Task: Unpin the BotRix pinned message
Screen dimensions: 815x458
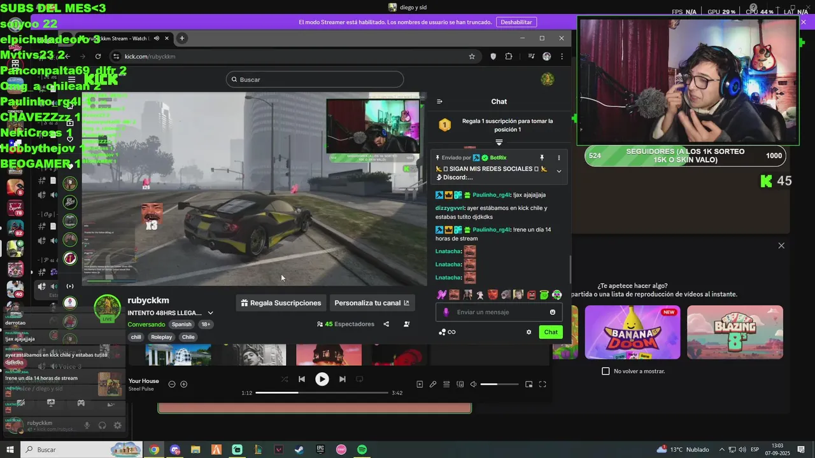Action: pos(542,158)
